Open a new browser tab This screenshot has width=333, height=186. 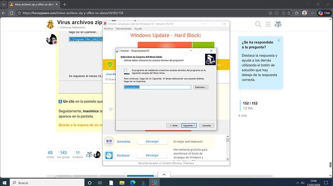pos(65,4)
